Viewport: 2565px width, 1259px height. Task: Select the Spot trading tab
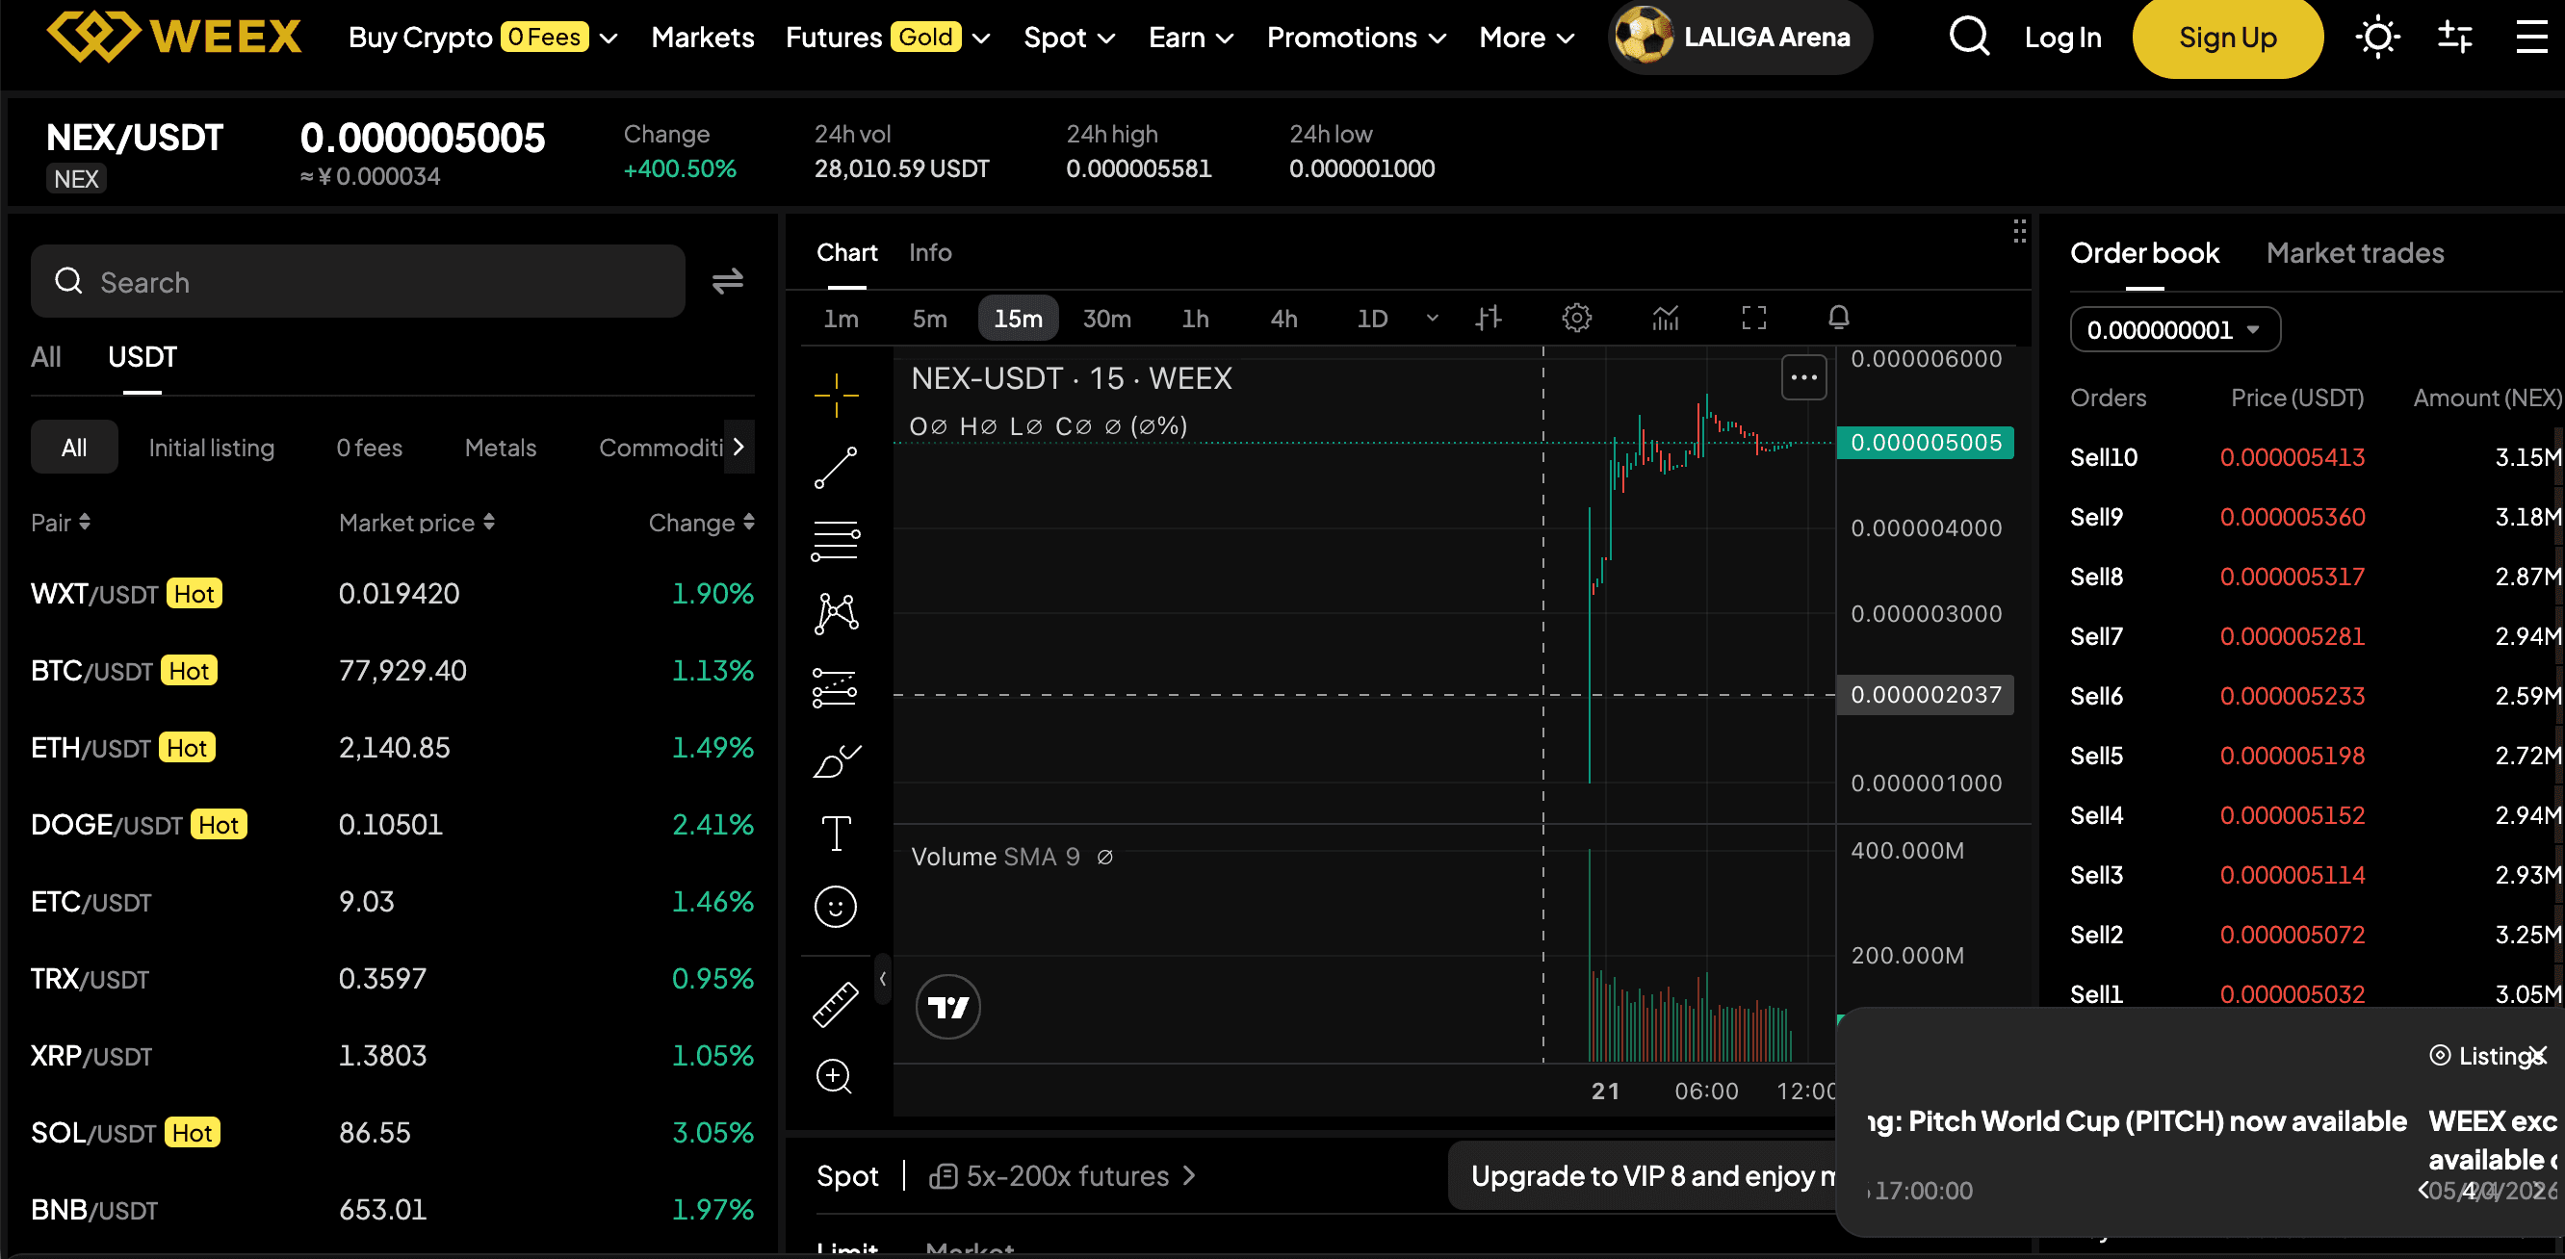click(847, 1176)
